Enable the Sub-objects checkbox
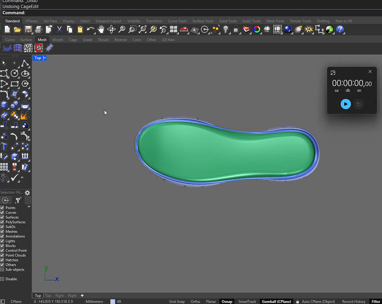Viewport: 382px width, 304px height. pos(2,270)
